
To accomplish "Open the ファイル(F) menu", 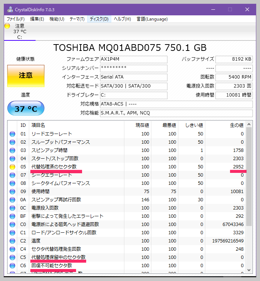I will [16, 19].
